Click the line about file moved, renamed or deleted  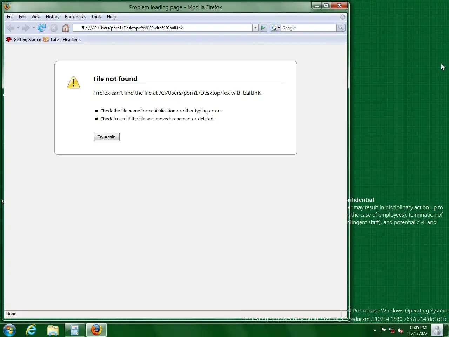click(157, 119)
